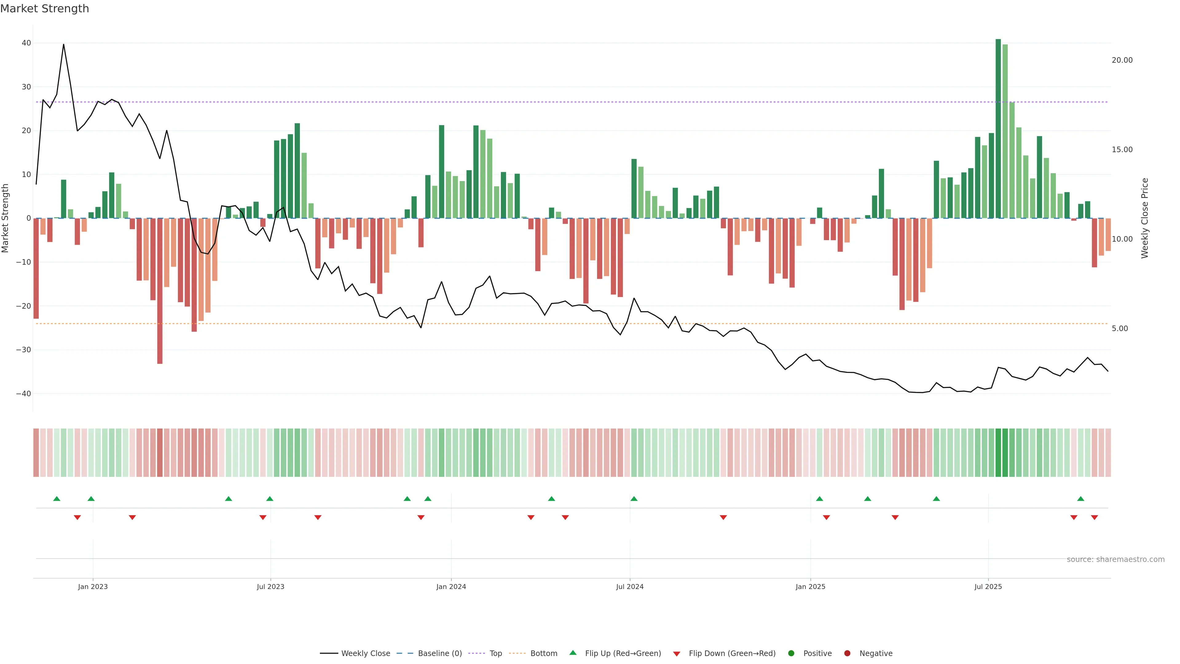Click green Positive legend circle
Viewport: 1180px width, 664px height.
791,654
